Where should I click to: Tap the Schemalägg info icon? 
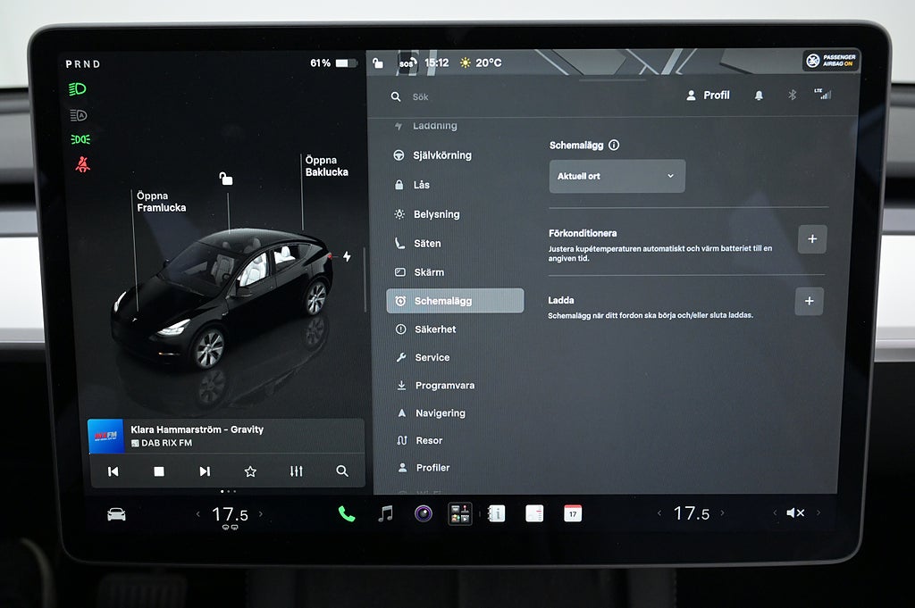(614, 146)
